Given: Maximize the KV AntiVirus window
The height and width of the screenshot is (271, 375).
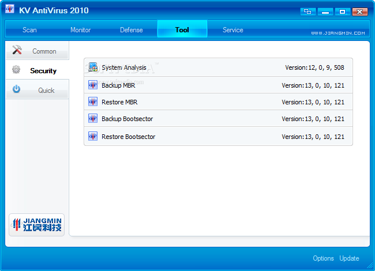Looking at the screenshot, I should tap(343, 12).
